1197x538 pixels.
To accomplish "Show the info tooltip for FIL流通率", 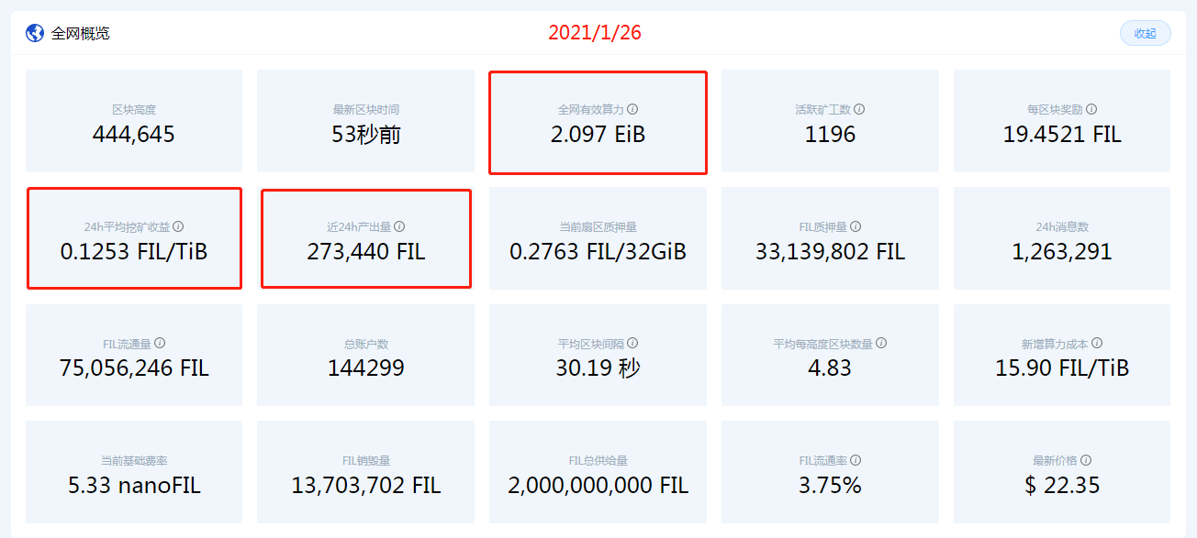I will coord(856,460).
